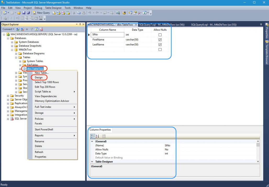Click the Activity Monitor icon in toolbar
The image size is (269, 187).
click(118, 13)
